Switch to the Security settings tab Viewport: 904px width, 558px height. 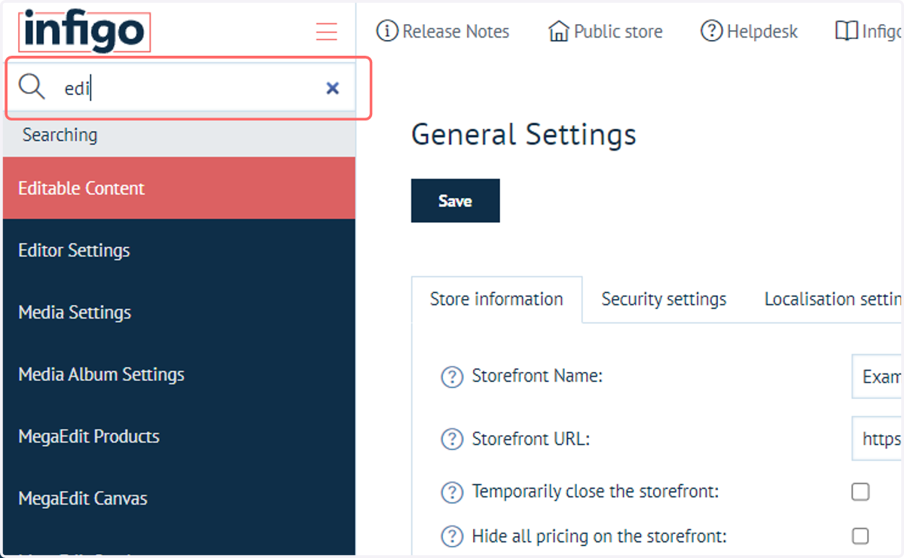pos(664,300)
